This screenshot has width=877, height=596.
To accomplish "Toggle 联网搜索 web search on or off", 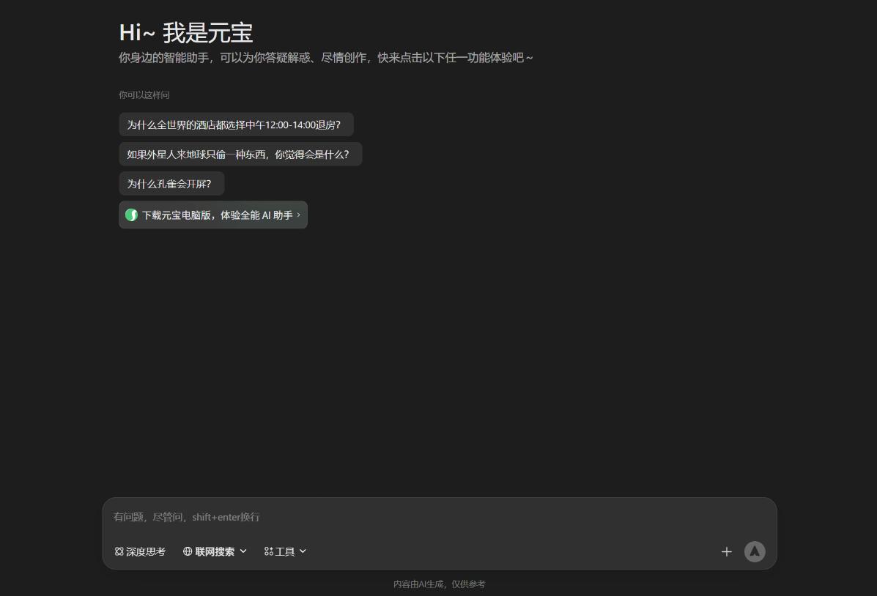I will click(215, 551).
